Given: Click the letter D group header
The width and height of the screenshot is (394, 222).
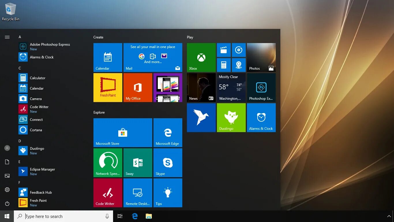Looking at the screenshot, I should [20, 141].
